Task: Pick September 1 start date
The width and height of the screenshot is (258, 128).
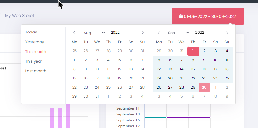Action: [x=193, y=51]
